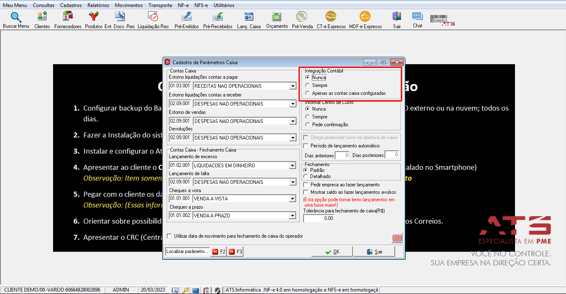The image size is (566, 294).
Task: Expand the Estorno de vendas account dropdown
Action: pyautogui.click(x=293, y=121)
